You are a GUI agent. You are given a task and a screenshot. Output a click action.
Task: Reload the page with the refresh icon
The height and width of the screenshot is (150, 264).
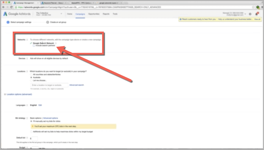point(11,7)
